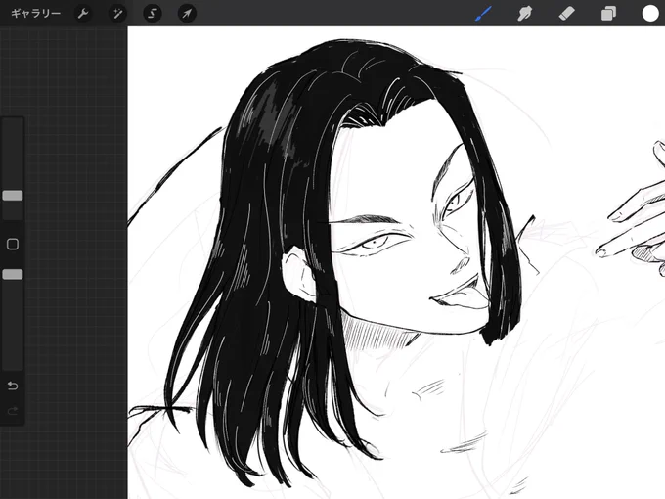Tap the square modify button in the sidebar
Image resolution: width=665 pixels, height=499 pixels.
(x=13, y=244)
